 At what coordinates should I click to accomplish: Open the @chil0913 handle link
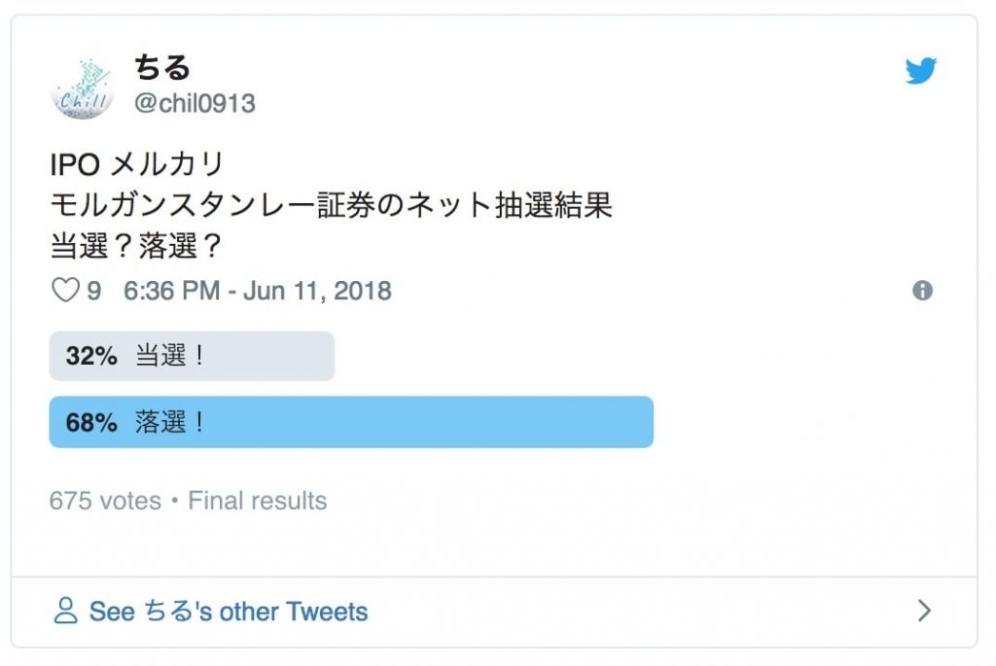tap(195, 103)
